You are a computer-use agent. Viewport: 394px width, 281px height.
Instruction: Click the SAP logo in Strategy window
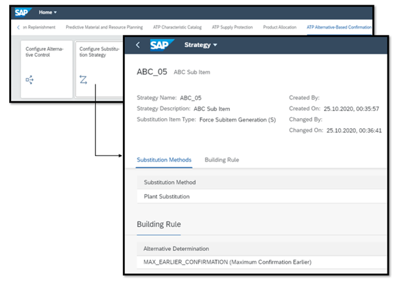click(160, 45)
